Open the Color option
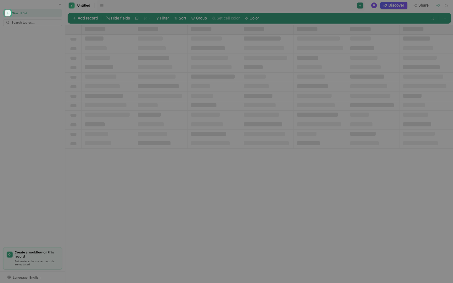The height and width of the screenshot is (283, 453). point(252,18)
